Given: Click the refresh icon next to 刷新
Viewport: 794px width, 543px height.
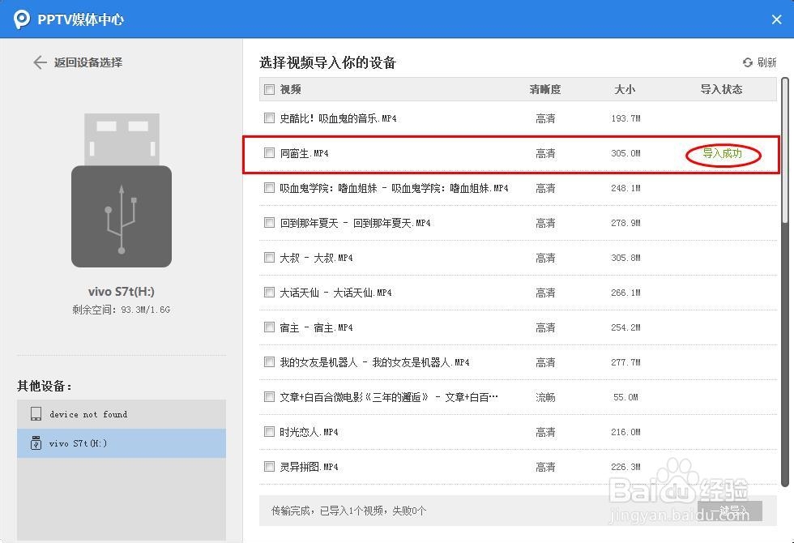Looking at the screenshot, I should [x=746, y=62].
